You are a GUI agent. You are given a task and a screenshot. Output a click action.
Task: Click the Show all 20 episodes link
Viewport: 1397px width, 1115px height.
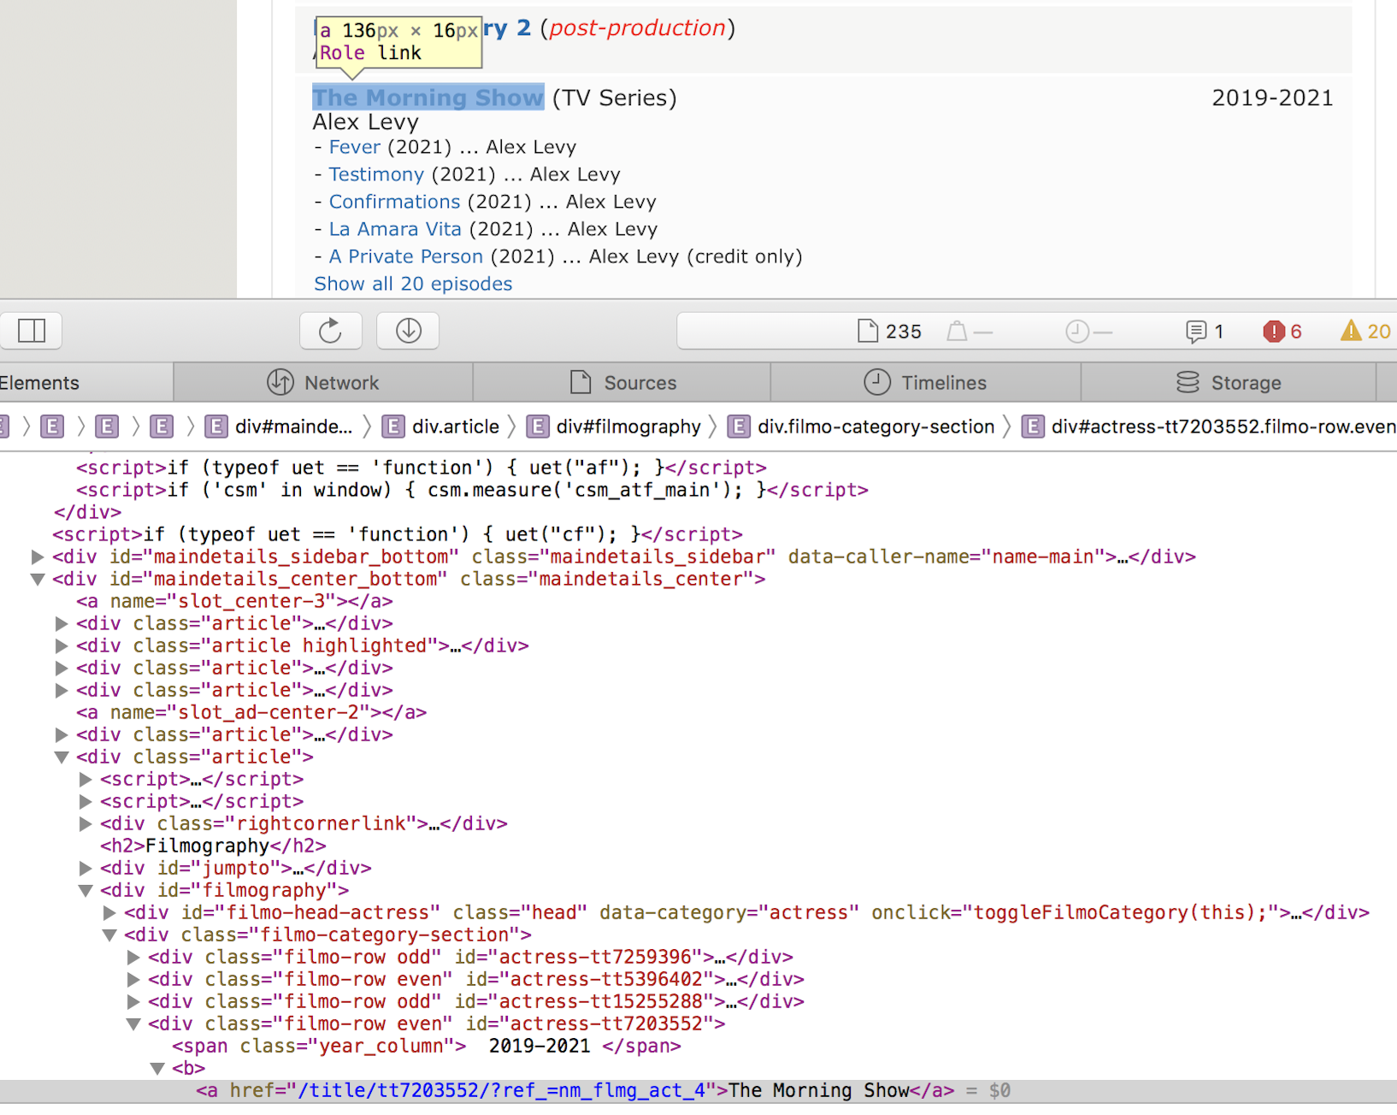point(413,284)
